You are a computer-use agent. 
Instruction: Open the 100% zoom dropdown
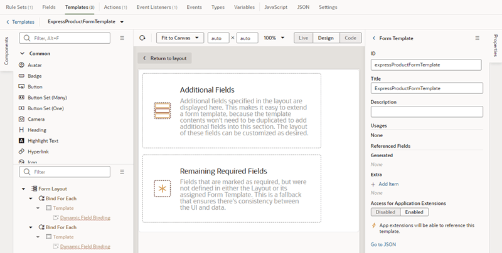coord(274,38)
